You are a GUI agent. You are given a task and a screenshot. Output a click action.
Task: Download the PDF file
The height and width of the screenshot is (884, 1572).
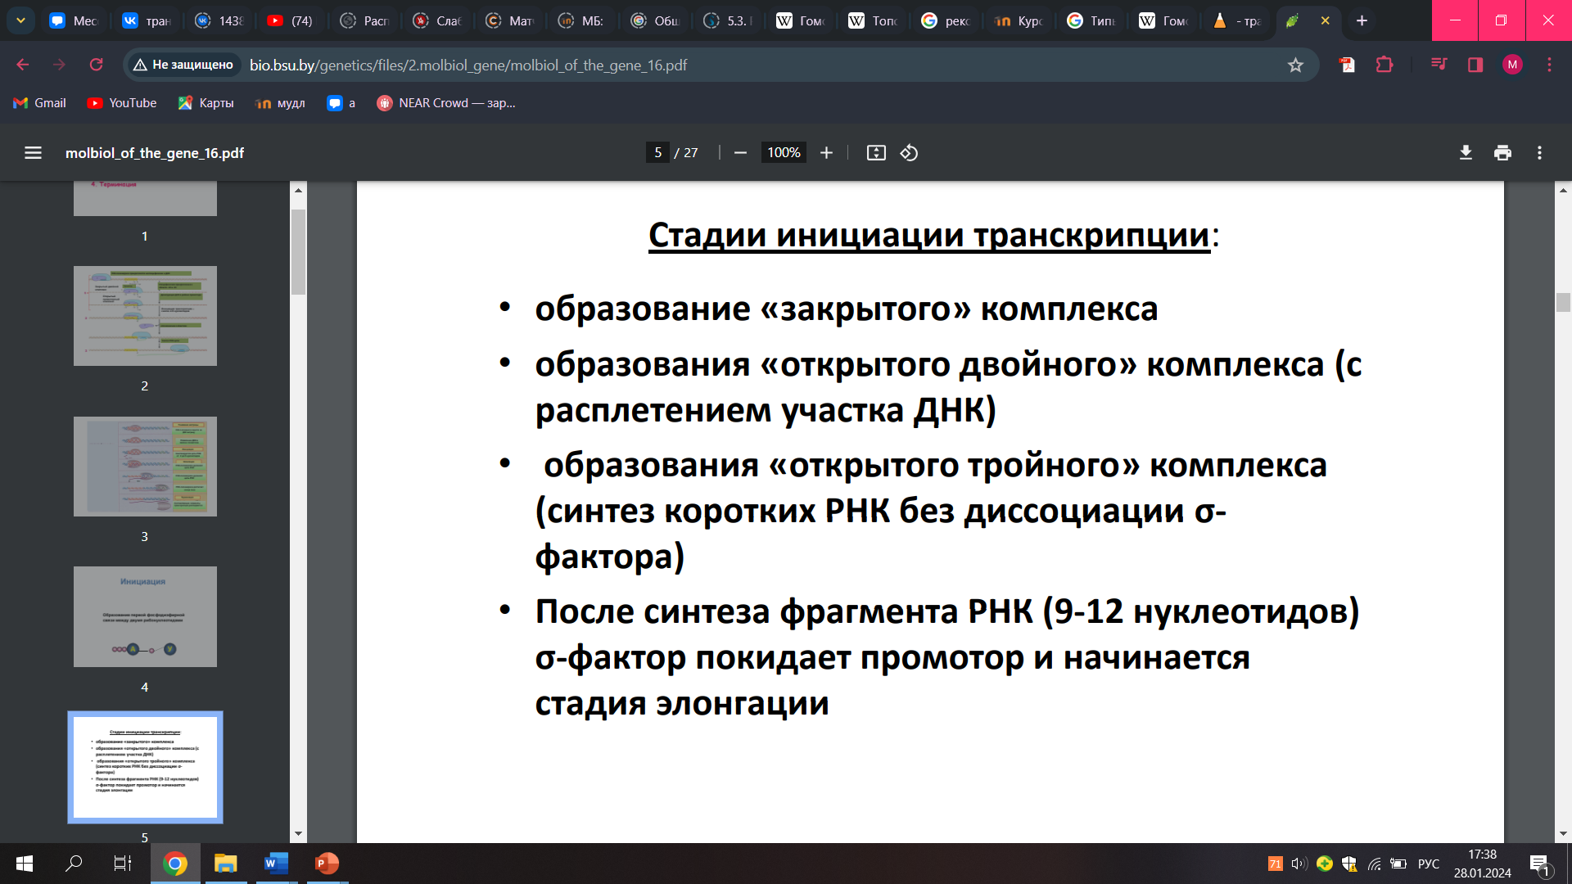1466,153
